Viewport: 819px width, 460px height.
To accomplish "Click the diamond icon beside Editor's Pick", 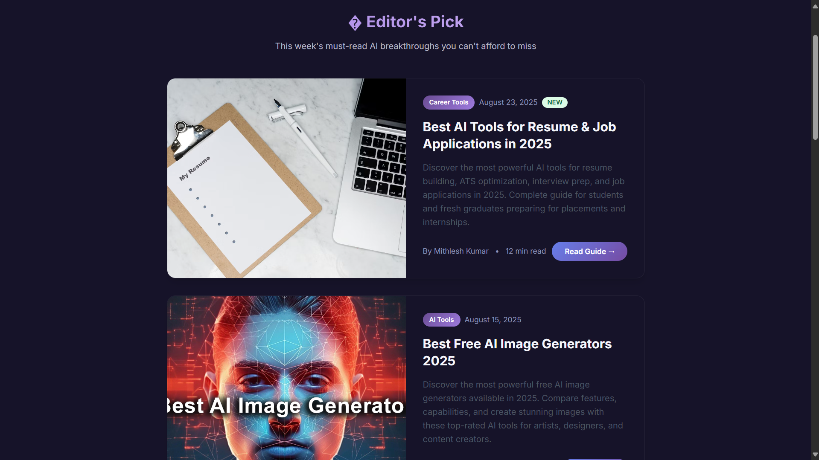I will [x=355, y=23].
